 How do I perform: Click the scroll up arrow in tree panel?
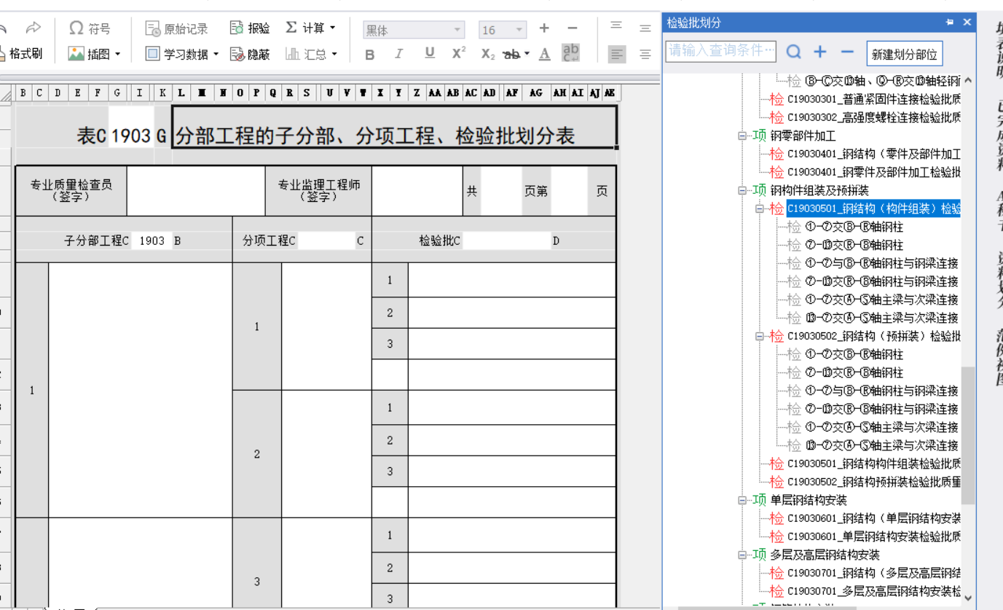click(968, 80)
